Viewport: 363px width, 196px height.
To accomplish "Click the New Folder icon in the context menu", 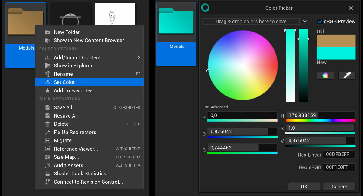I will click(47, 32).
